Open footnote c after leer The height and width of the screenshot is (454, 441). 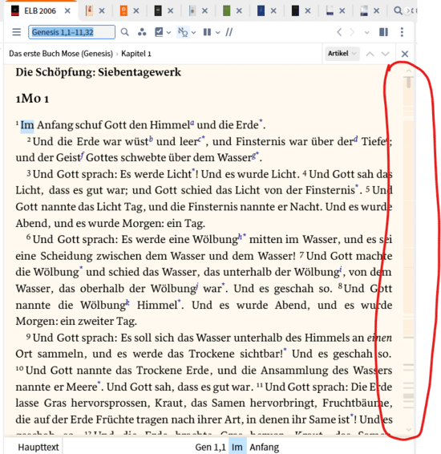click(200, 139)
